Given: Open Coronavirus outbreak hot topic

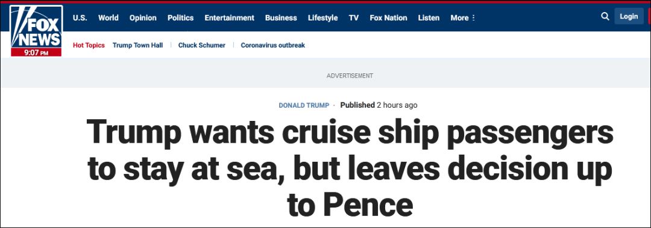Looking at the screenshot, I should [273, 45].
